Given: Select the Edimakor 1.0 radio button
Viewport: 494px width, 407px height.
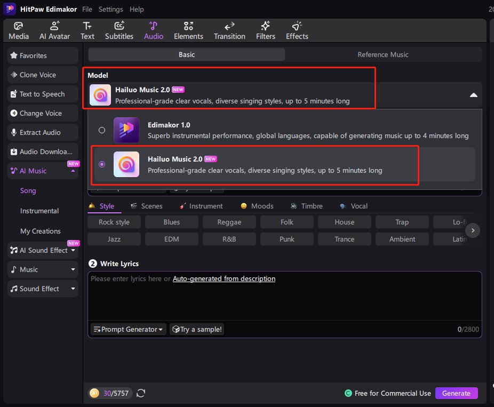Looking at the screenshot, I should point(102,130).
